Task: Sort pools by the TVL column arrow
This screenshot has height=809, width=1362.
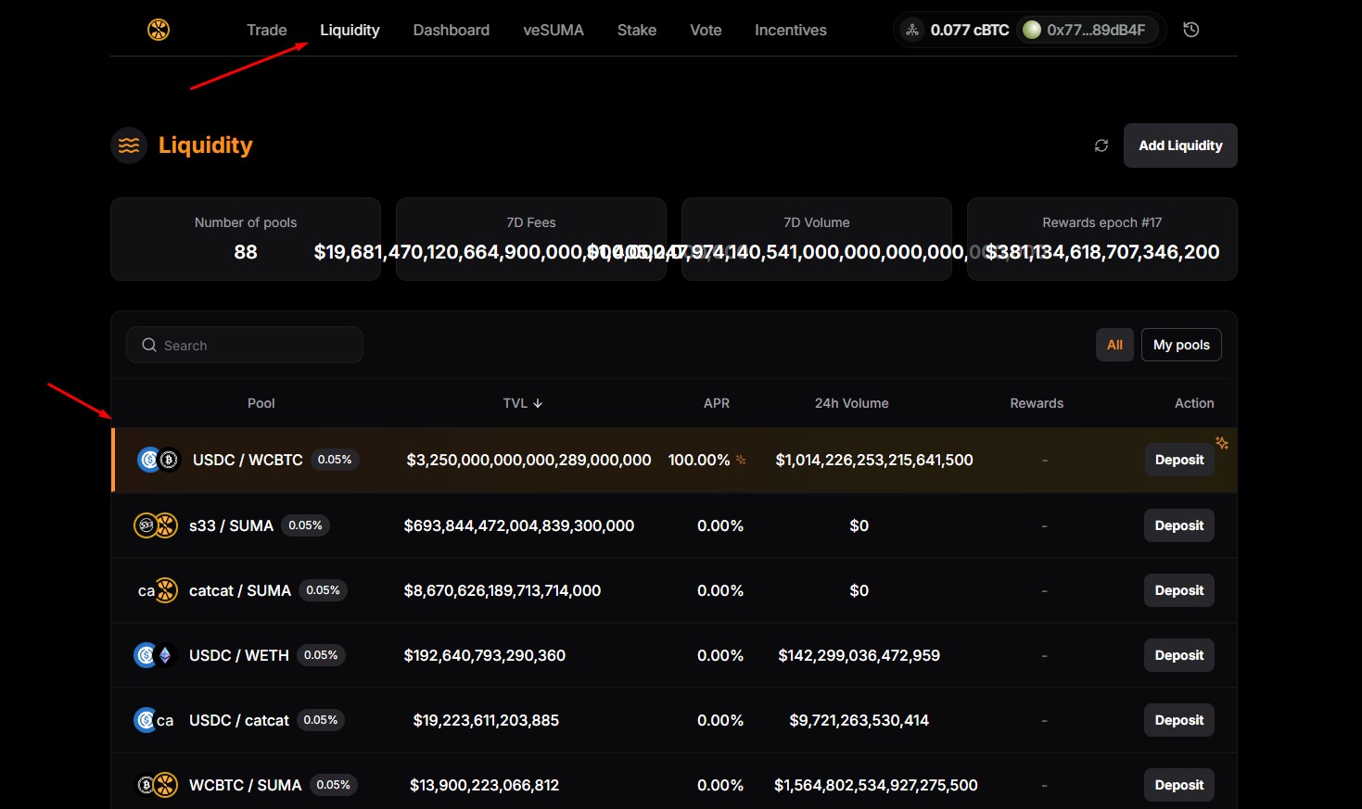Action: click(x=538, y=403)
